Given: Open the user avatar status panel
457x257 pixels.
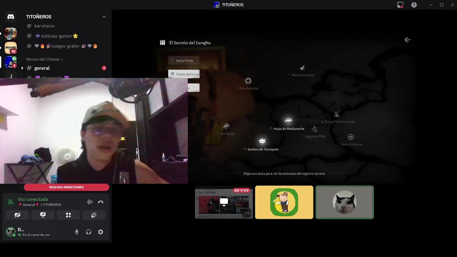Looking at the screenshot, I should coord(11,232).
